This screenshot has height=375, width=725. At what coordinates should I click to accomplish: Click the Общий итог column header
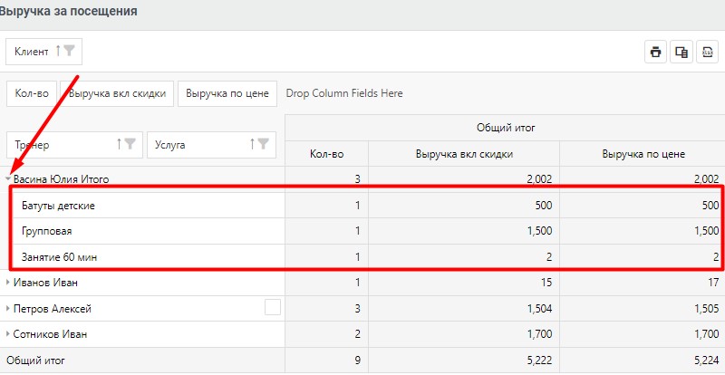(x=506, y=128)
